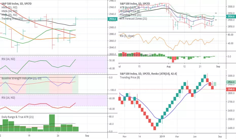Click the 80.0 level on Daily Range axis
Screen dimensions: 236x139
tap(111, 117)
